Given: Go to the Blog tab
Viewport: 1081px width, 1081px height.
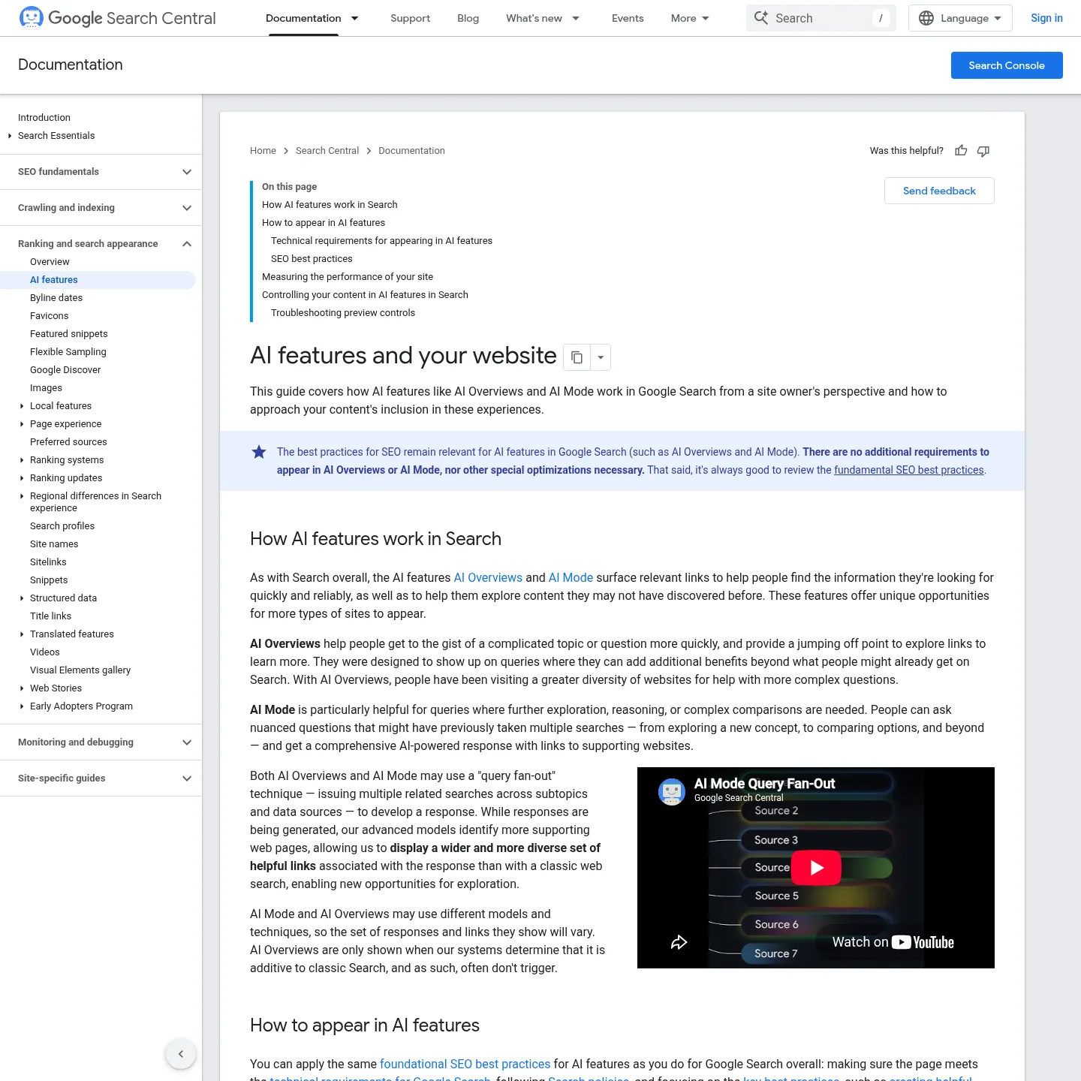Looking at the screenshot, I should click(468, 18).
